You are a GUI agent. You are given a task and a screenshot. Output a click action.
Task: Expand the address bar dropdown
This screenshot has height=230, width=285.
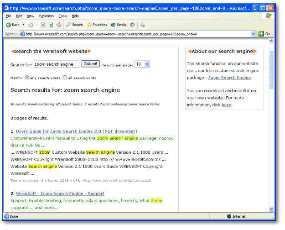254,34
